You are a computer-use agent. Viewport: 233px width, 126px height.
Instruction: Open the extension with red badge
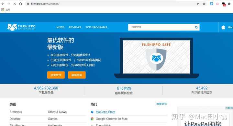pyautogui.click(x=224, y=4)
